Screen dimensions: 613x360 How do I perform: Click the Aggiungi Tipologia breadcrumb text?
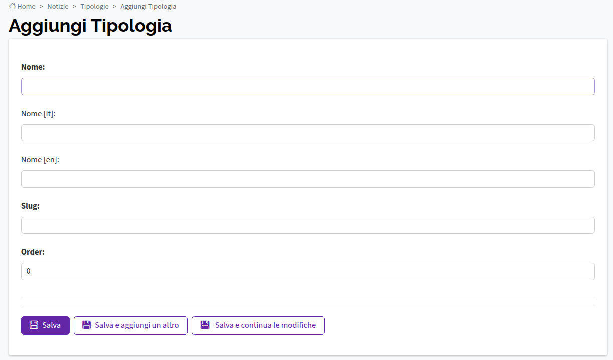coord(148,7)
